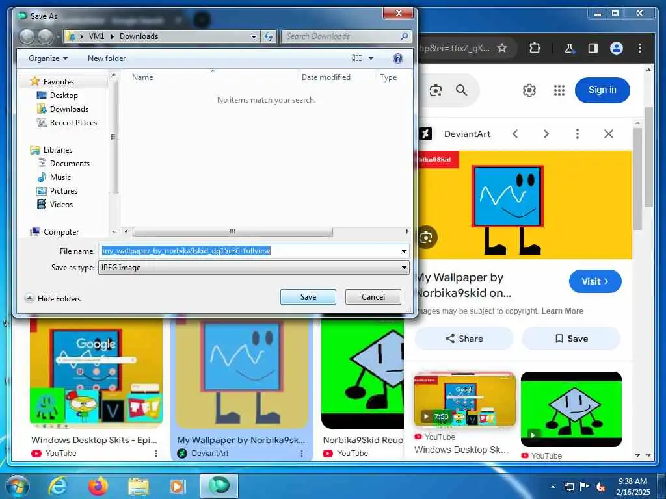Bookmark the page with the star icon
Image resolution: width=666 pixels, height=499 pixels.
coord(502,48)
